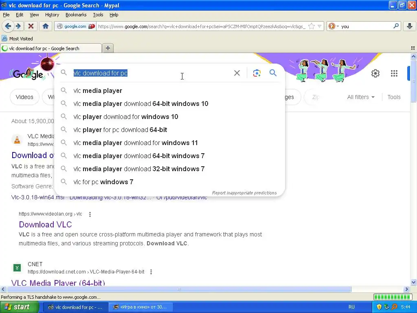Click inside the Google search input field
417x313 pixels.
pyautogui.click(x=151, y=73)
